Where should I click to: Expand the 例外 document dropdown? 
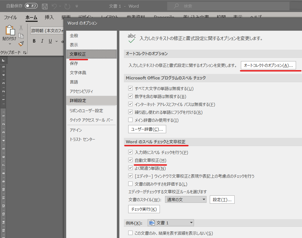click(171, 223)
